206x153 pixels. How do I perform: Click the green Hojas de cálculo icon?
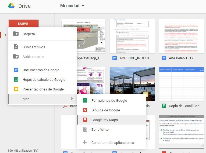(16, 79)
